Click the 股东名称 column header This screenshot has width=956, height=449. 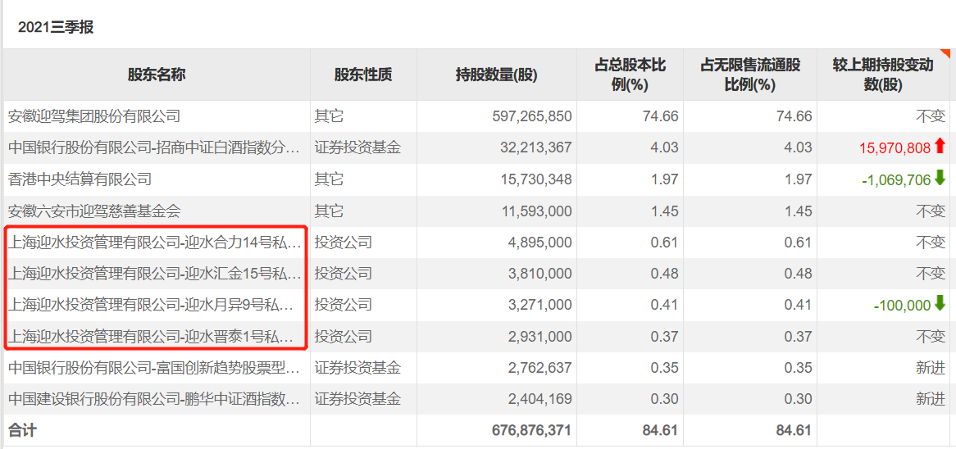157,75
